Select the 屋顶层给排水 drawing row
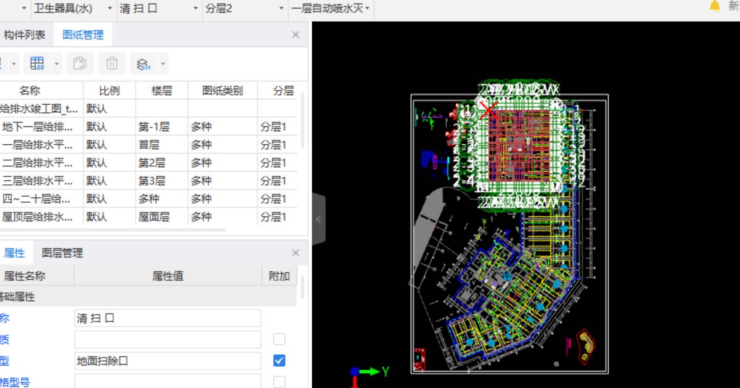740x388 pixels. pos(38,217)
